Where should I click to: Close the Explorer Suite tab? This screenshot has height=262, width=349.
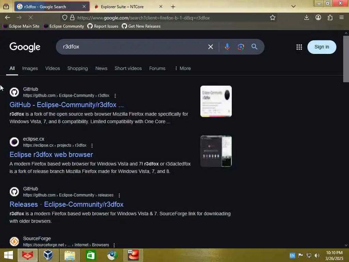[161, 7]
